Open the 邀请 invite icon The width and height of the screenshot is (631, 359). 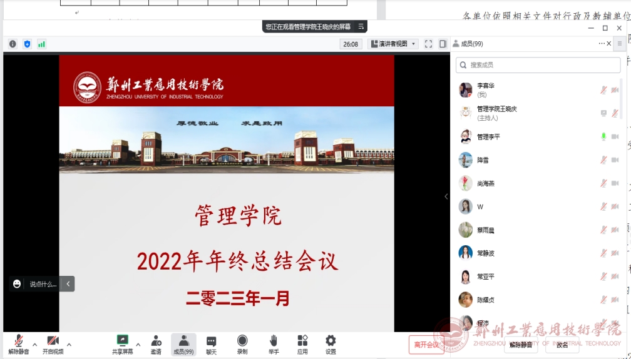tap(156, 344)
